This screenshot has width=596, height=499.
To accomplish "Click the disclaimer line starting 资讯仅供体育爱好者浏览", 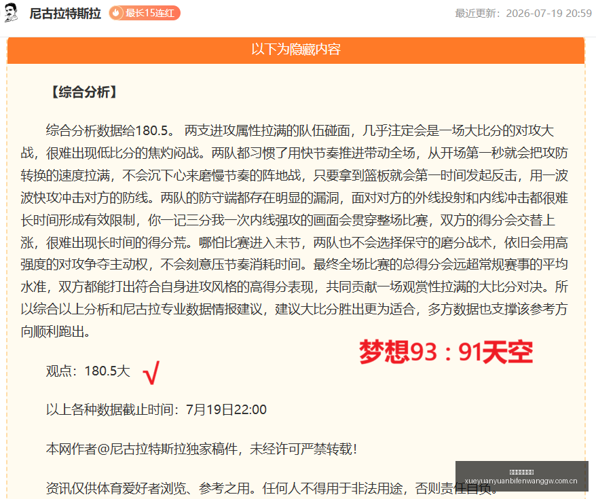I will (272, 488).
